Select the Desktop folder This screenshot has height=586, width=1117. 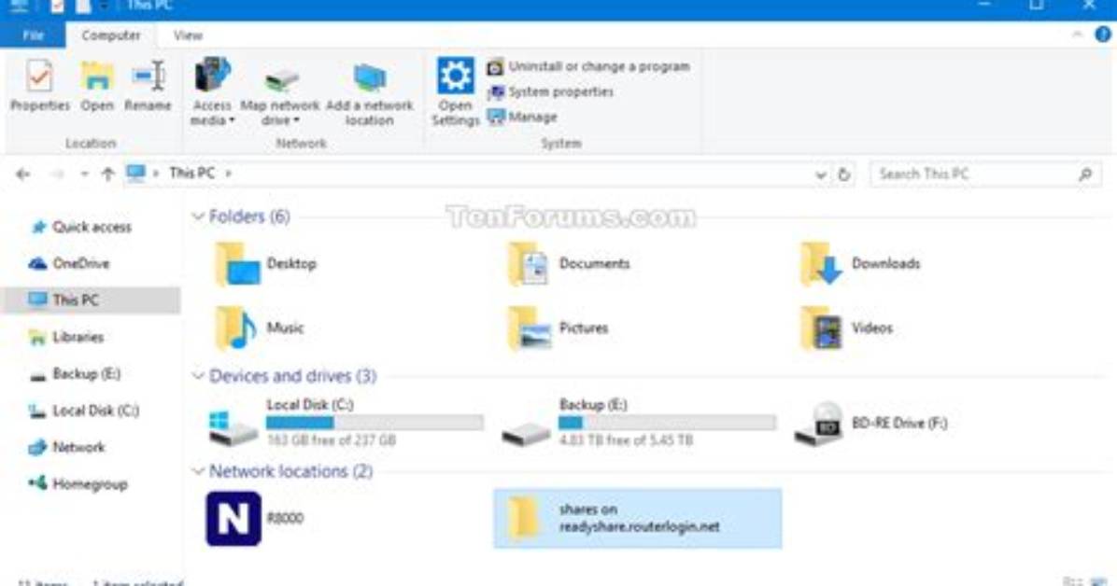pyautogui.click(x=266, y=264)
